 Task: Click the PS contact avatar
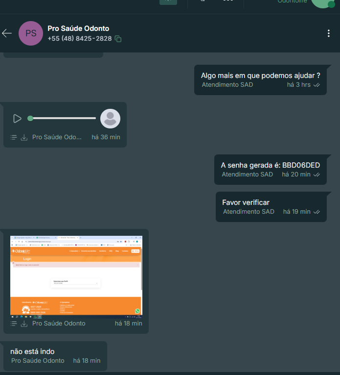[x=31, y=33]
